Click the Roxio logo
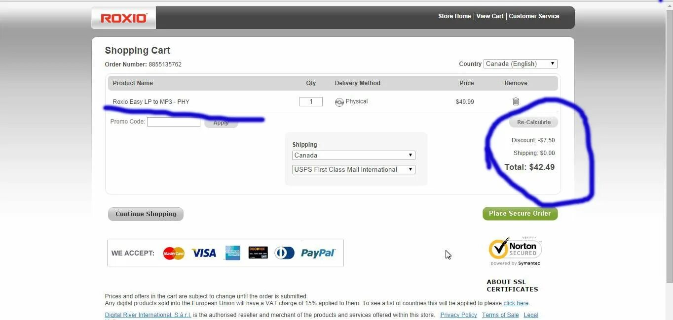The image size is (673, 320). (124, 18)
